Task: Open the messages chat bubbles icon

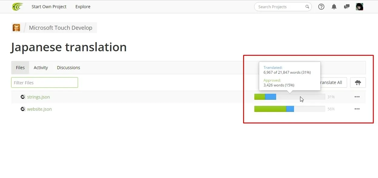Action: tap(347, 7)
